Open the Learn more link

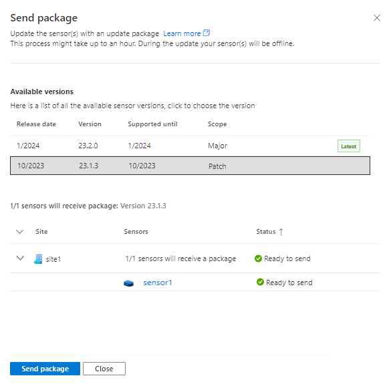182,33
